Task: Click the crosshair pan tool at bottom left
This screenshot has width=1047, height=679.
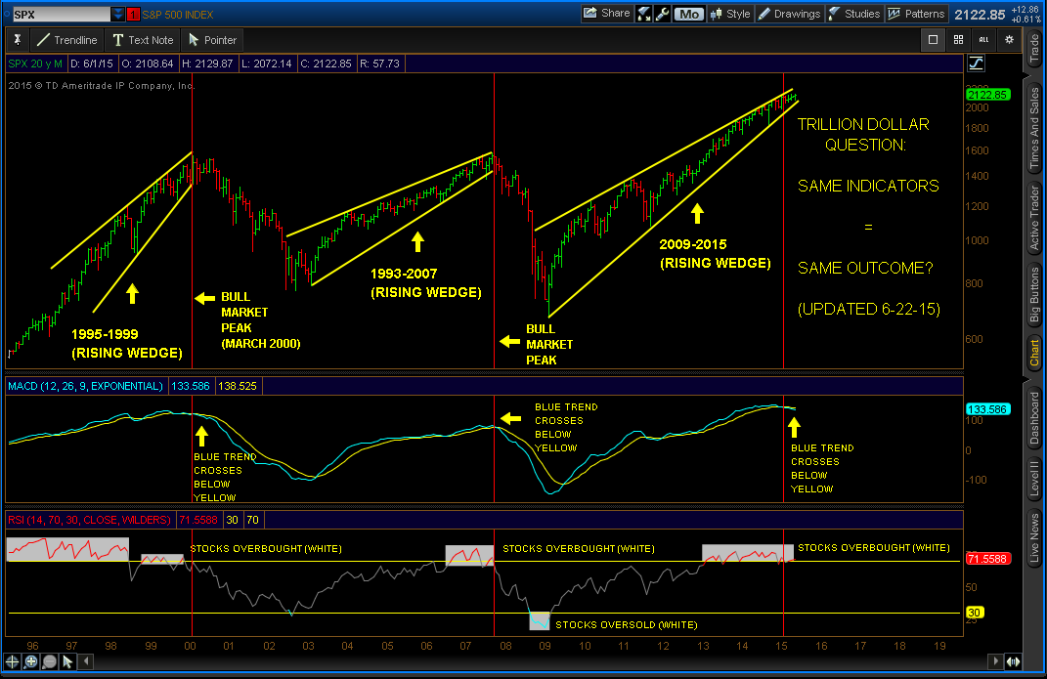Action: [12, 661]
